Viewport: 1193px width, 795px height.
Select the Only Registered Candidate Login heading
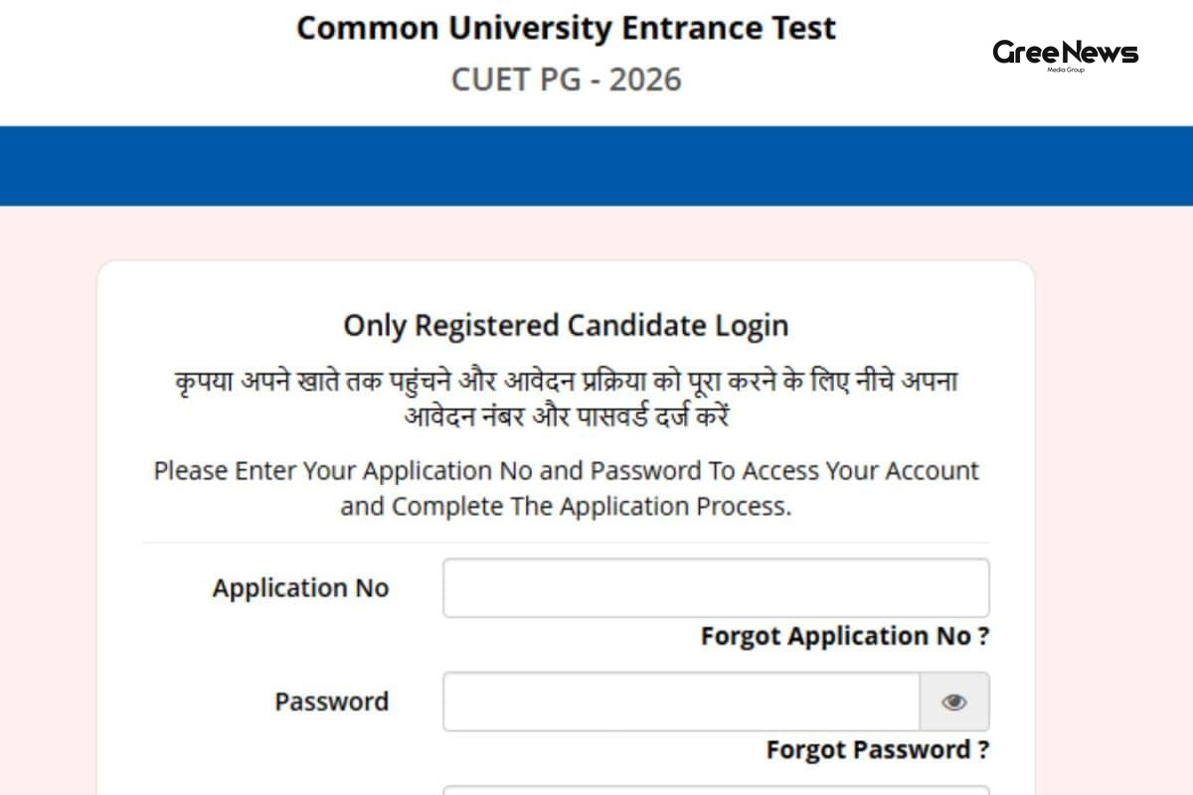click(x=565, y=325)
